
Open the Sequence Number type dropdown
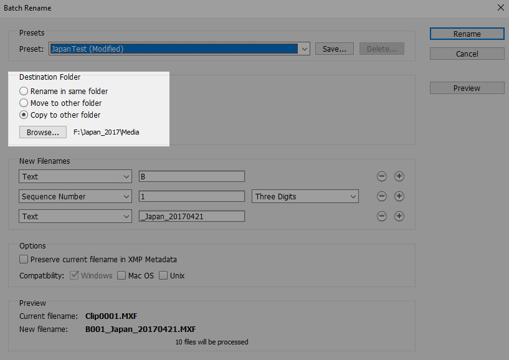(x=75, y=196)
